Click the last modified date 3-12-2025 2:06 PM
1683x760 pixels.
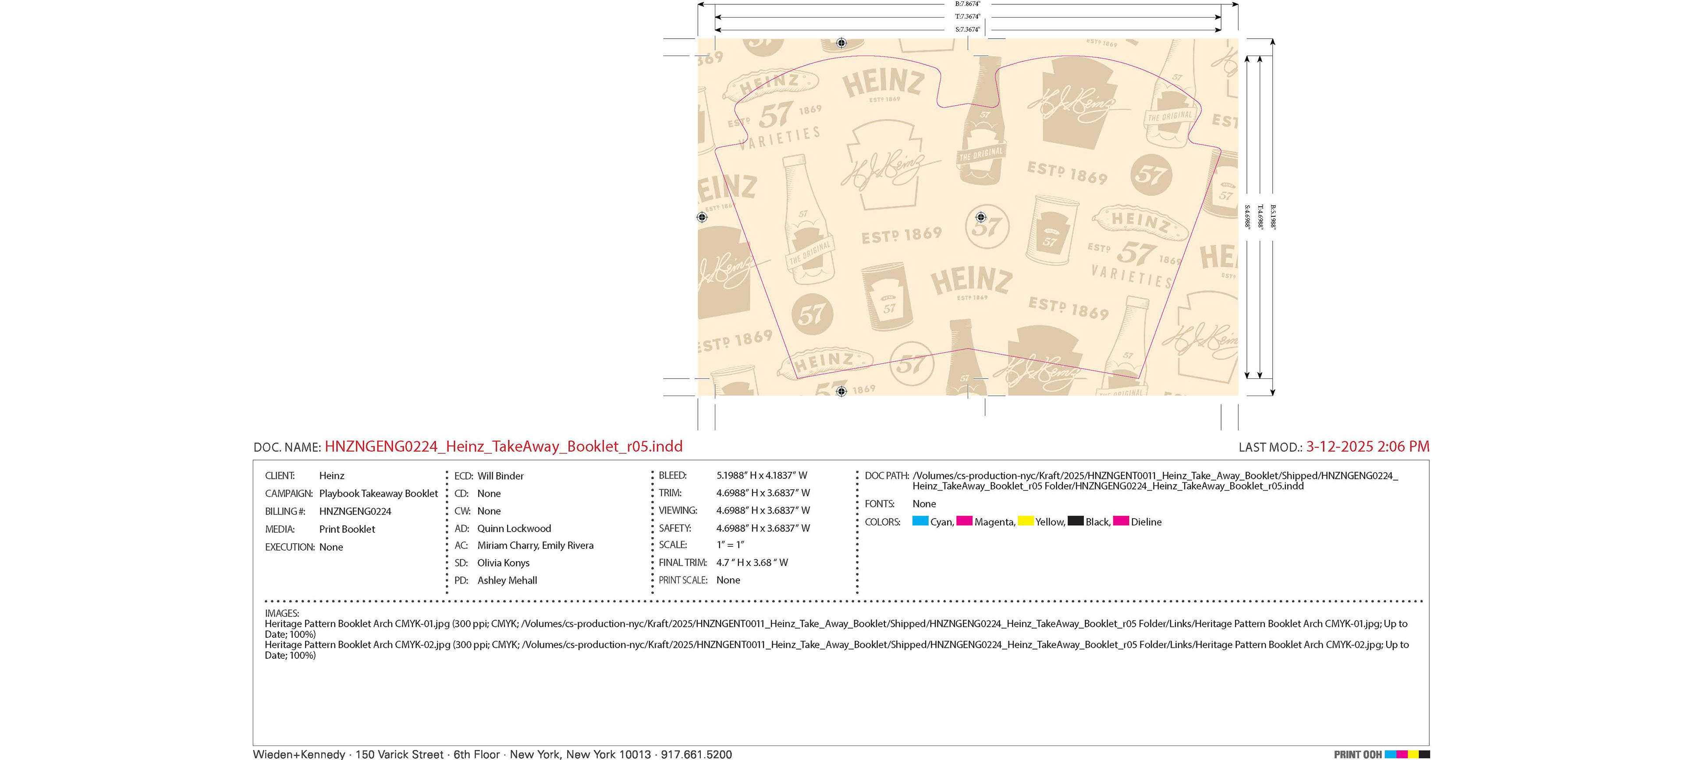pyautogui.click(x=1367, y=447)
